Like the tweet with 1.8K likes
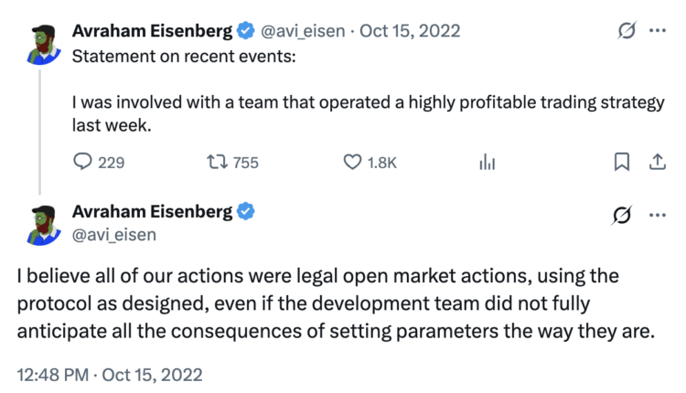686x393 pixels. coord(353,163)
